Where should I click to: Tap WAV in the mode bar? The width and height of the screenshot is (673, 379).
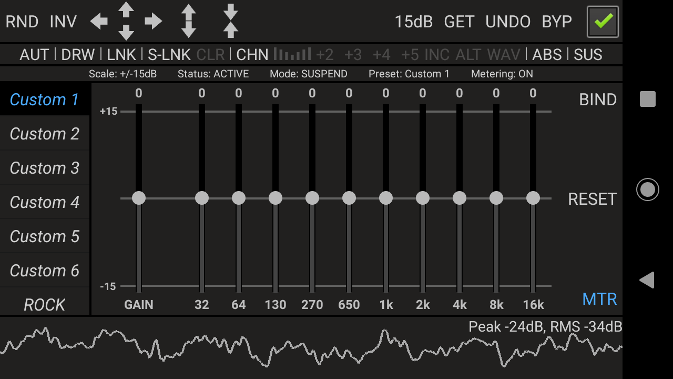click(x=504, y=54)
